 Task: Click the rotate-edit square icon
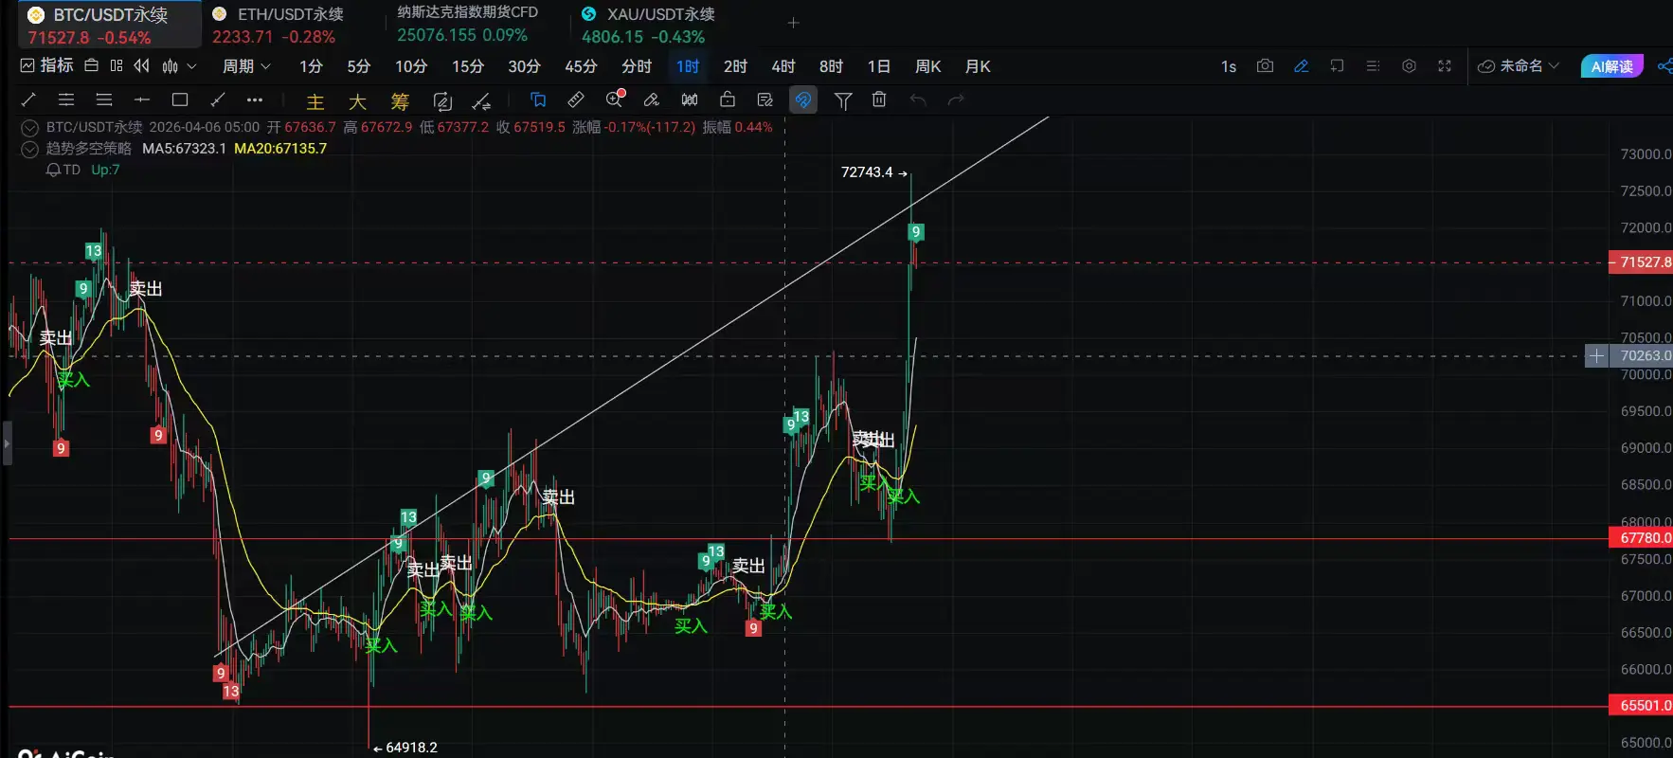click(441, 101)
